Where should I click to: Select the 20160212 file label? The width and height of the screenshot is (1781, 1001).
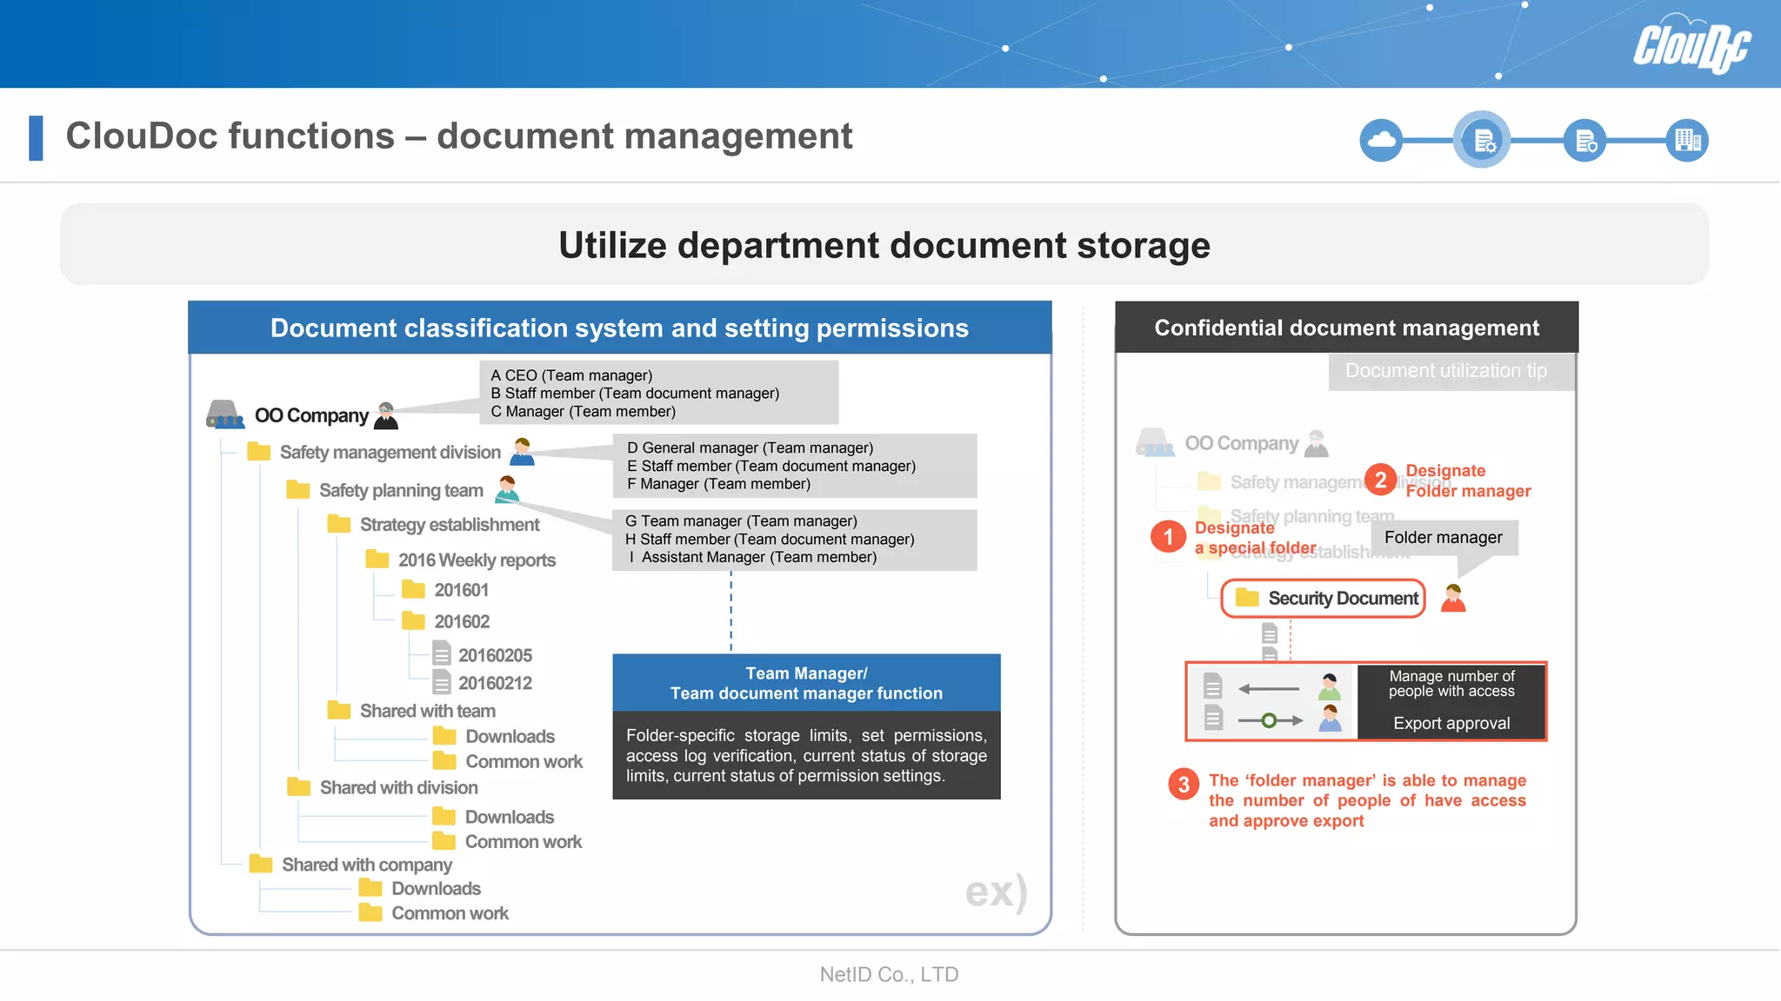[495, 683]
